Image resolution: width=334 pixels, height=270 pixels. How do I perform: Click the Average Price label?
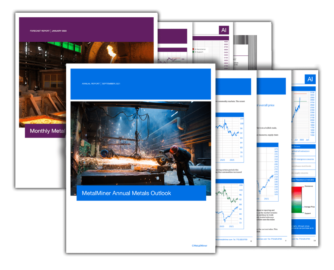point(309,207)
